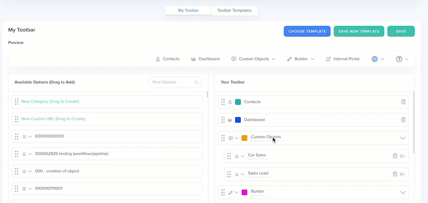Open Builder dropdown in preview bar
The image size is (428, 203).
coord(312,59)
